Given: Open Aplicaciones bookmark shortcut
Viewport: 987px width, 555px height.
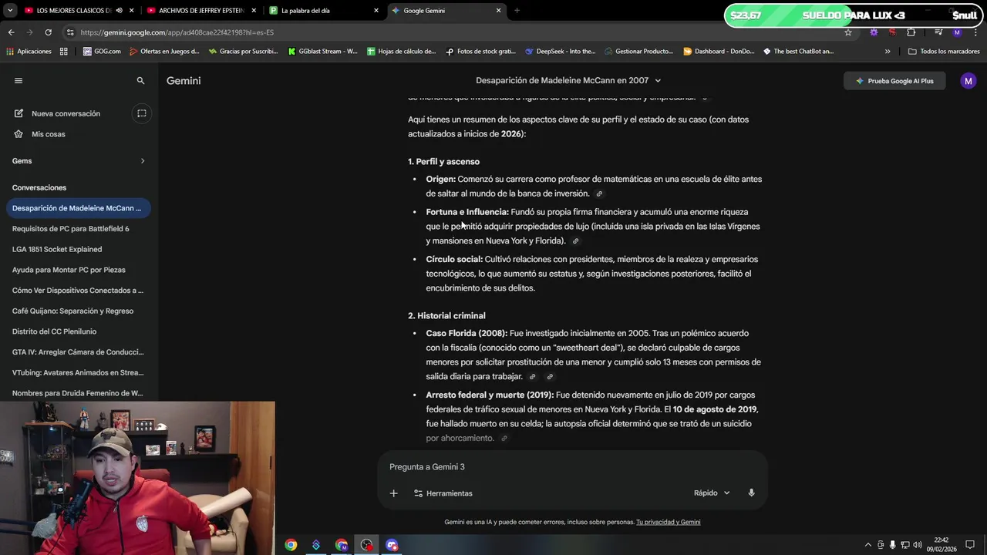Looking at the screenshot, I should (29, 52).
